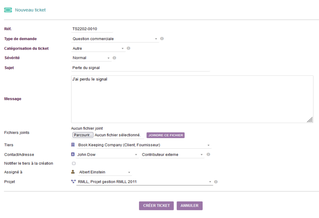
Task: Click the JOINDRE CE FICHIER button
Action: tap(165, 135)
